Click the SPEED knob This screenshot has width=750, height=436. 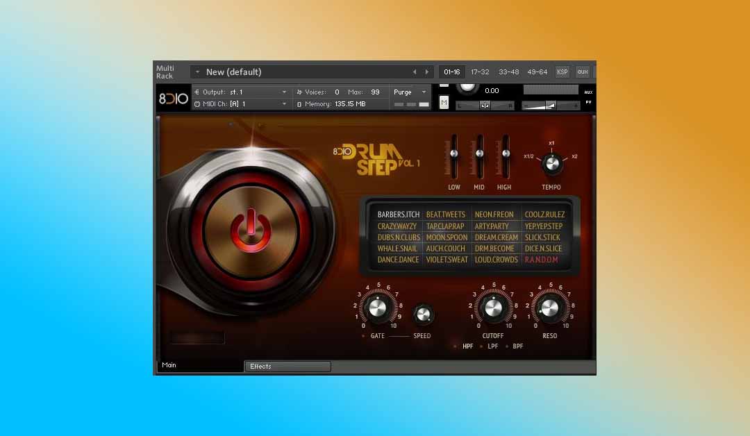pos(423,314)
